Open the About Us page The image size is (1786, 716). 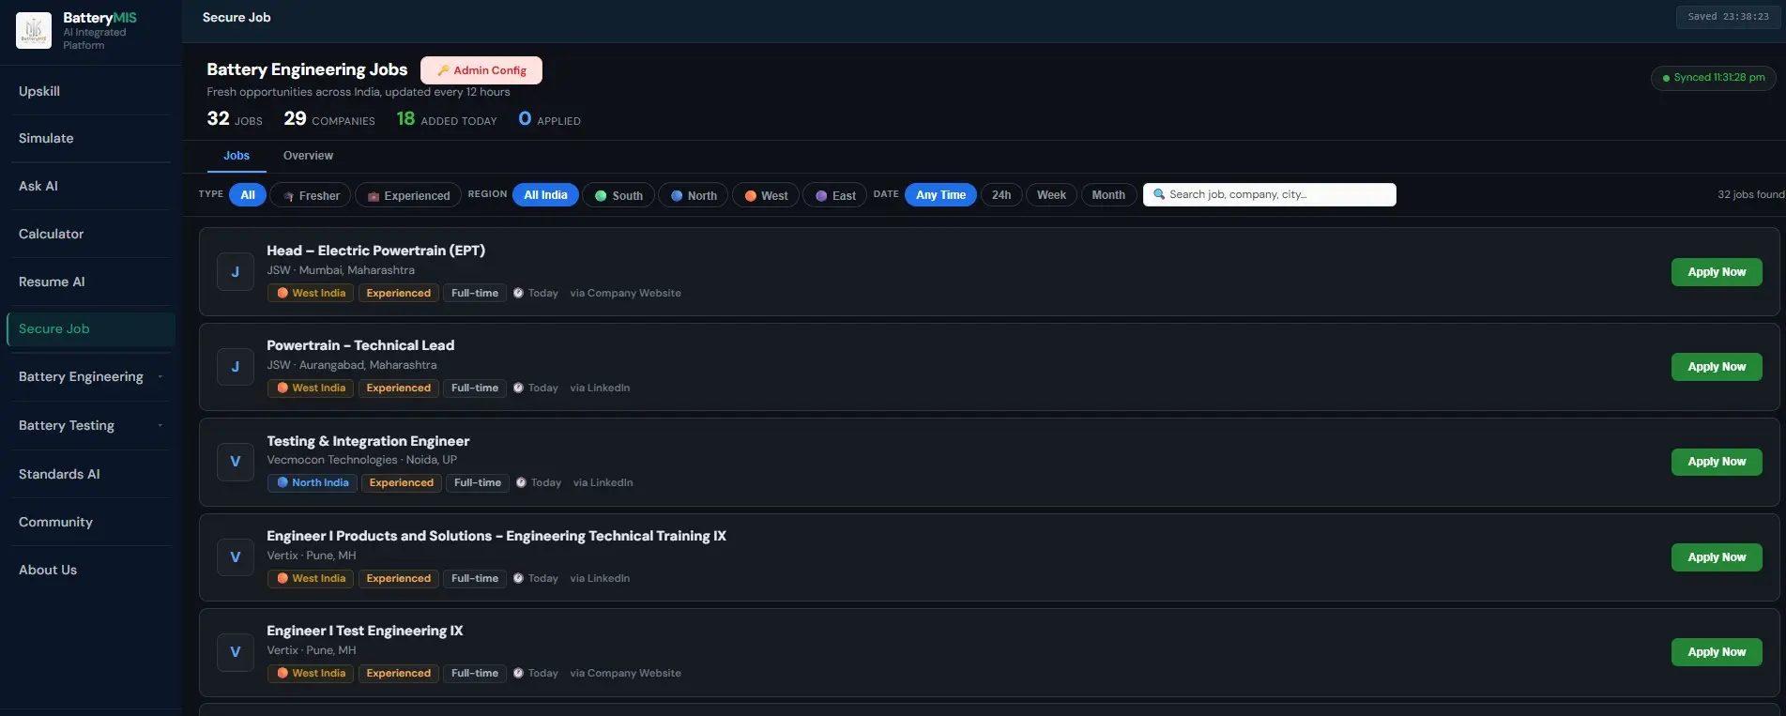pyautogui.click(x=91, y=570)
